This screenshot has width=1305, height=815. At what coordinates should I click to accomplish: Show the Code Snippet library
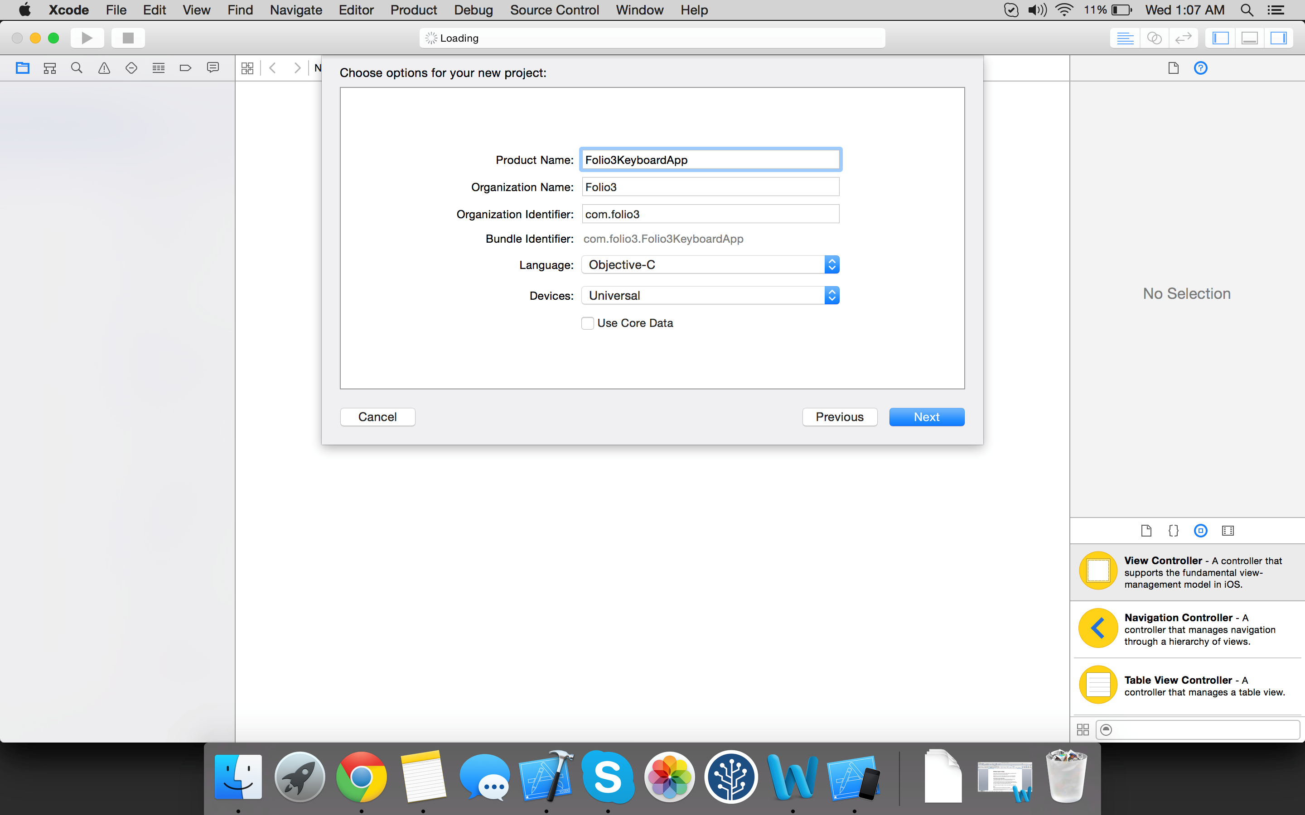point(1174,530)
